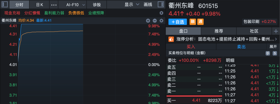The image size is (280, 104).
Task: Open tag settings gear beside 业绩预降
Action: click(161, 13)
